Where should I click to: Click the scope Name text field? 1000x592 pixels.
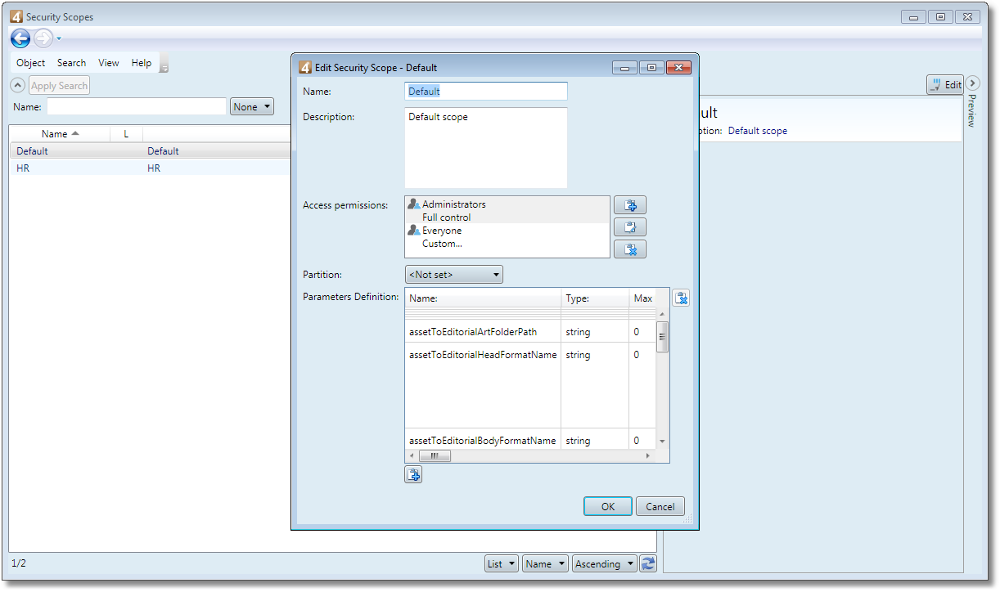486,92
